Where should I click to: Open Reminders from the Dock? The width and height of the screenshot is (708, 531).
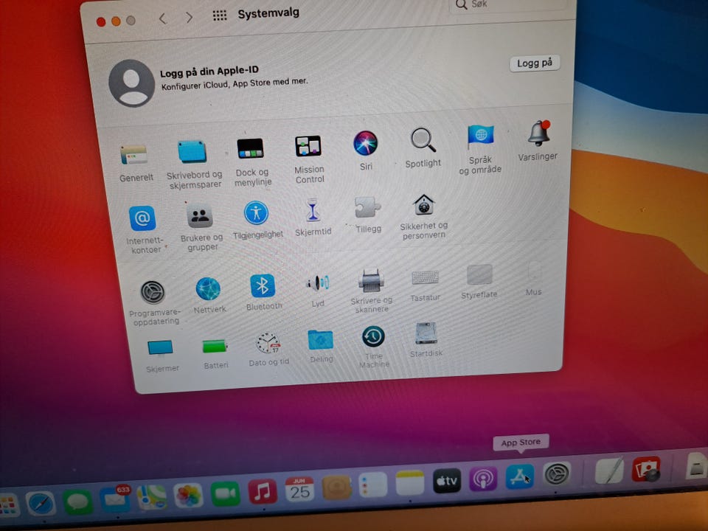click(373, 485)
